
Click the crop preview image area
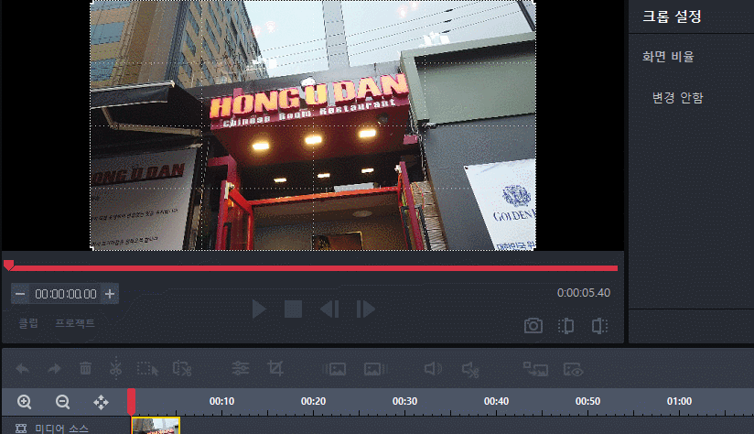pyautogui.click(x=313, y=125)
